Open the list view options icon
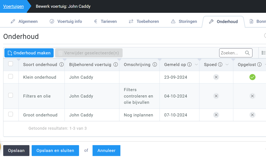This screenshot has width=266, height=159. pyautogui.click(x=263, y=53)
